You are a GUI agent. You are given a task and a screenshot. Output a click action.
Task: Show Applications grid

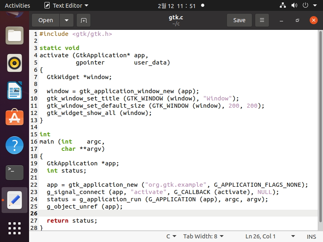pos(15,228)
